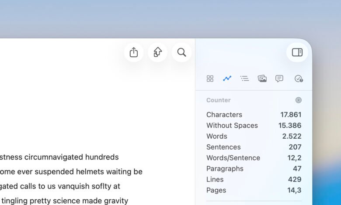Click the Words/Sentence value 12,2
This screenshot has width=341, height=205.
point(294,158)
